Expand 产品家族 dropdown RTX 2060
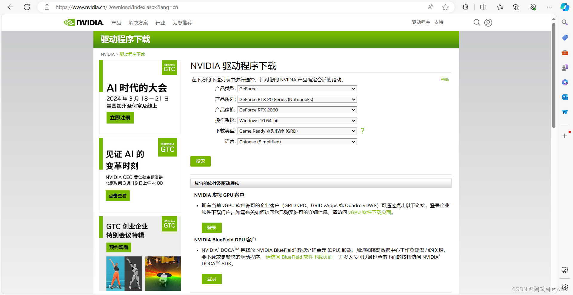 [x=297, y=110]
